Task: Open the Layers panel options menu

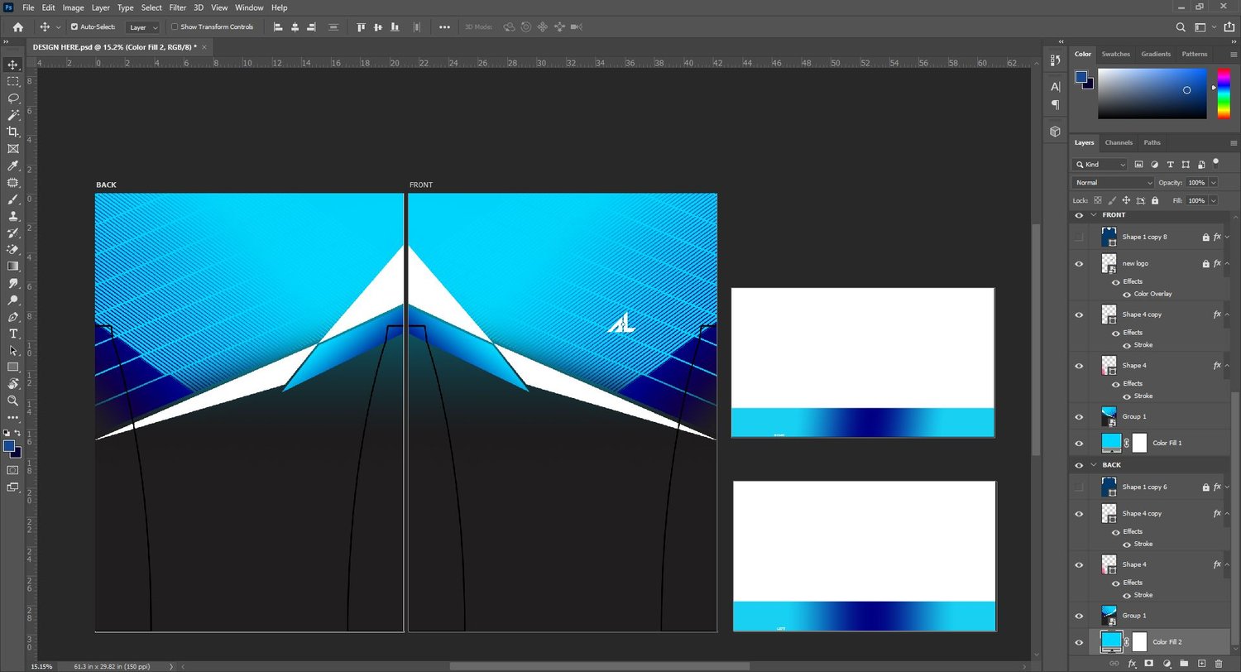Action: pyautogui.click(x=1234, y=143)
